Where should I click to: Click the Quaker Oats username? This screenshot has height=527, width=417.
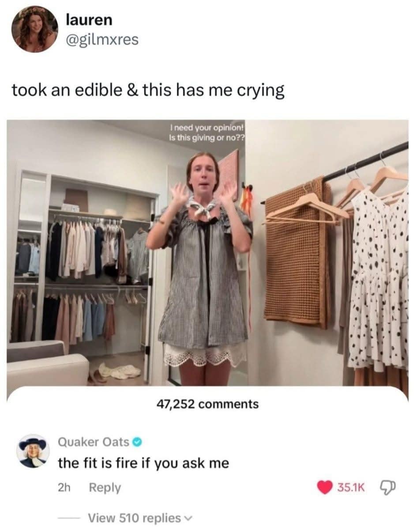[94, 442]
